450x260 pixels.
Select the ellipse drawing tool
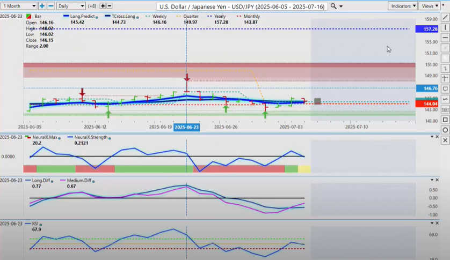(x=445, y=130)
